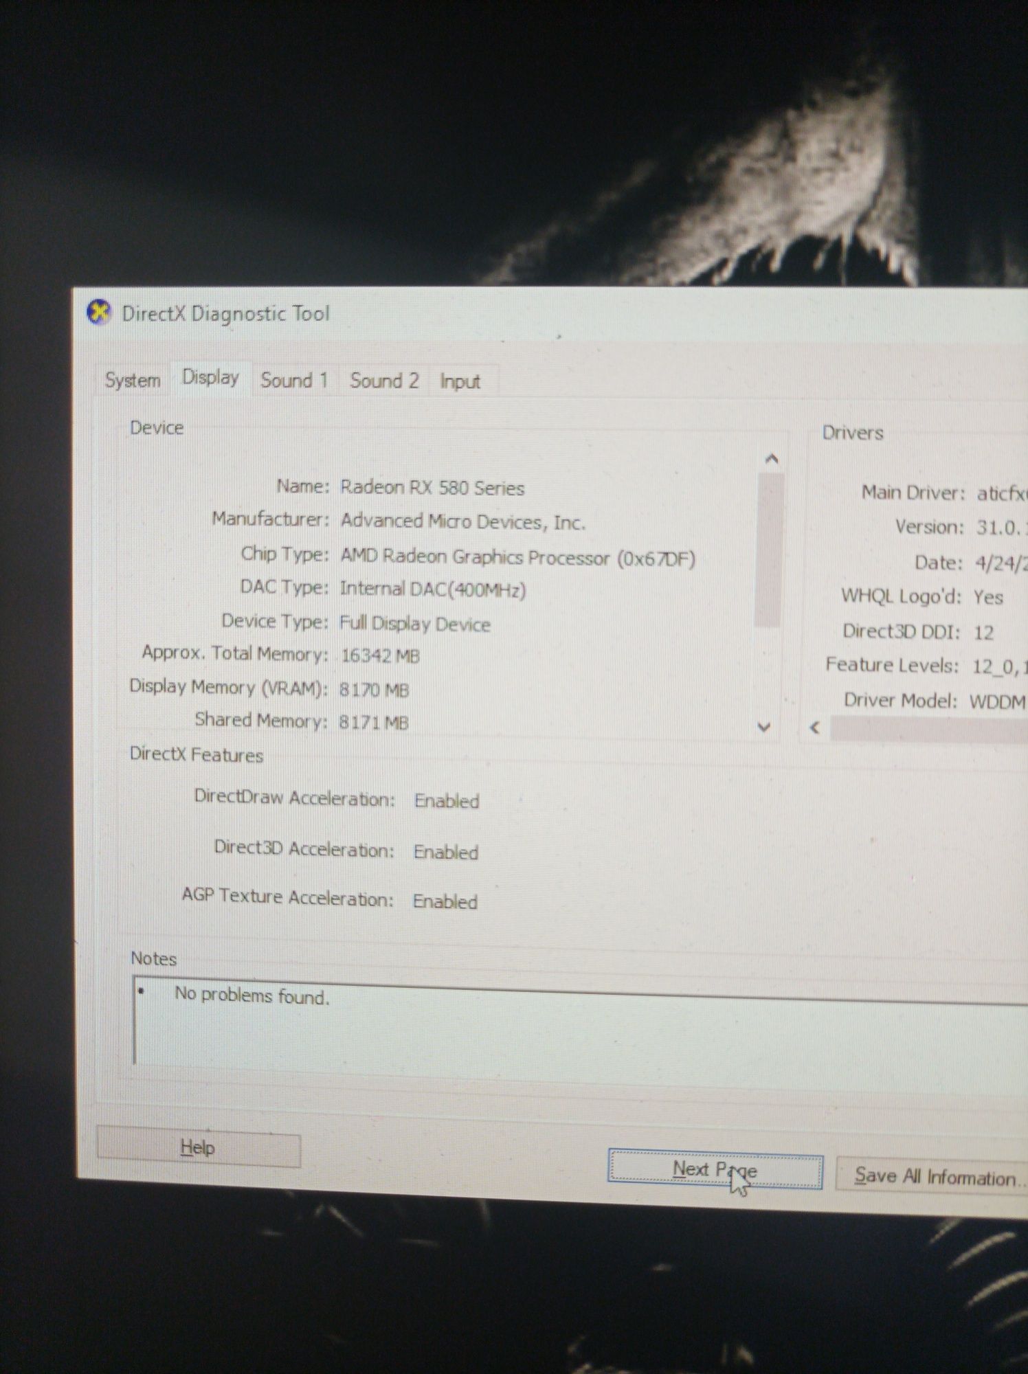Image resolution: width=1028 pixels, height=1374 pixels.
Task: Select '8171 MB' shared memory value
Action: [374, 723]
